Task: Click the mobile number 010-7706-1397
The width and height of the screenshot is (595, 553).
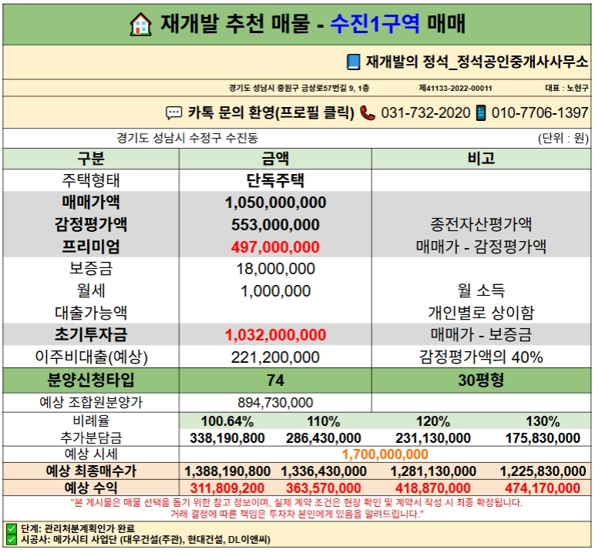Action: pos(540,113)
